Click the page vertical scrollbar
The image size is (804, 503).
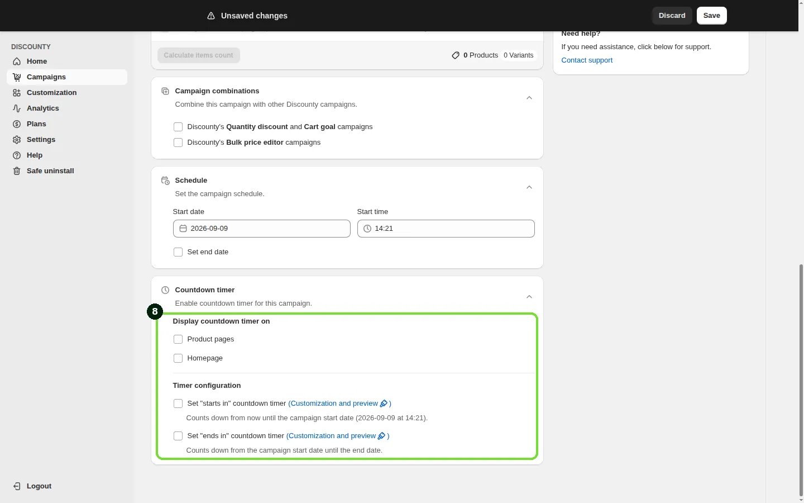pos(801,380)
